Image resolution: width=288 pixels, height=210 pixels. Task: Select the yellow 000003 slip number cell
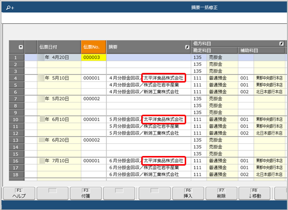94,57
